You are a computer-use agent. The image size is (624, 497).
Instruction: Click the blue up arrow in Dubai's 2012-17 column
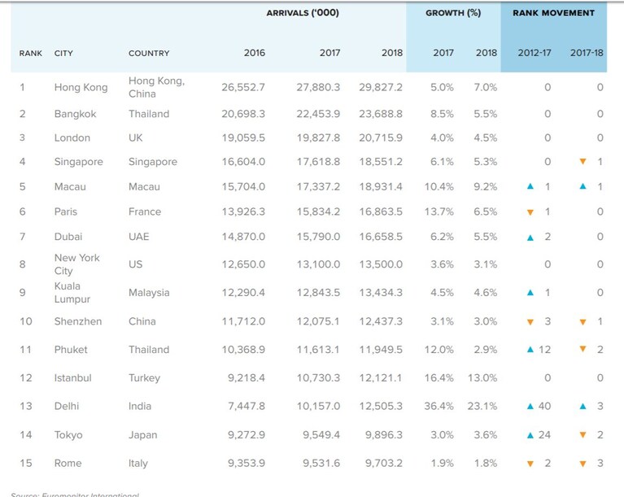530,238
